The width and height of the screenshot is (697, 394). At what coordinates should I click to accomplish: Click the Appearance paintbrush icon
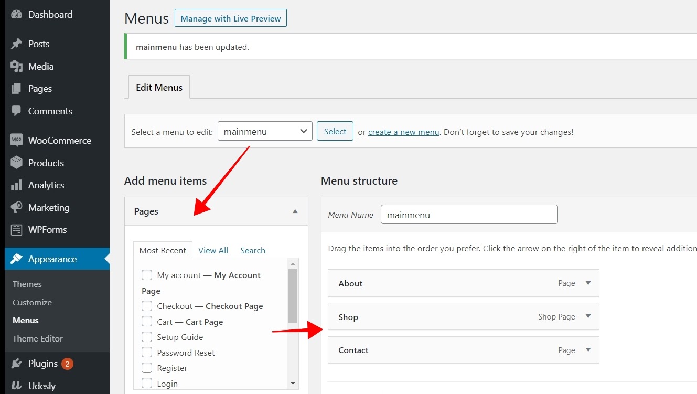click(x=17, y=259)
